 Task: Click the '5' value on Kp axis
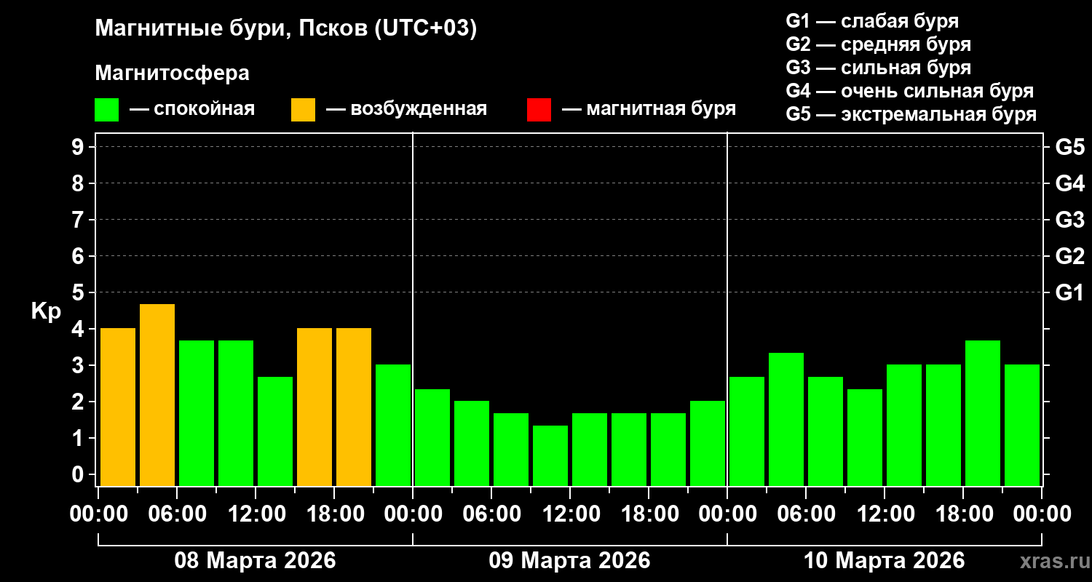pos(79,292)
